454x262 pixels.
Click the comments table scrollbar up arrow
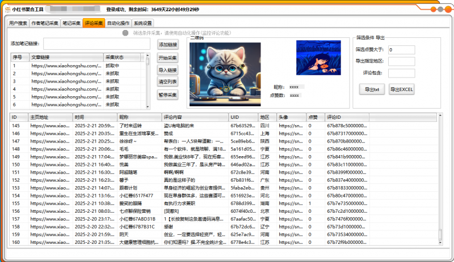440,115
